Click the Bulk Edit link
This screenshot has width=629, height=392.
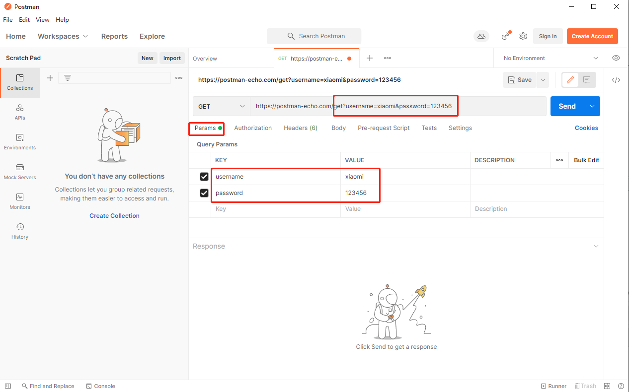(586, 160)
